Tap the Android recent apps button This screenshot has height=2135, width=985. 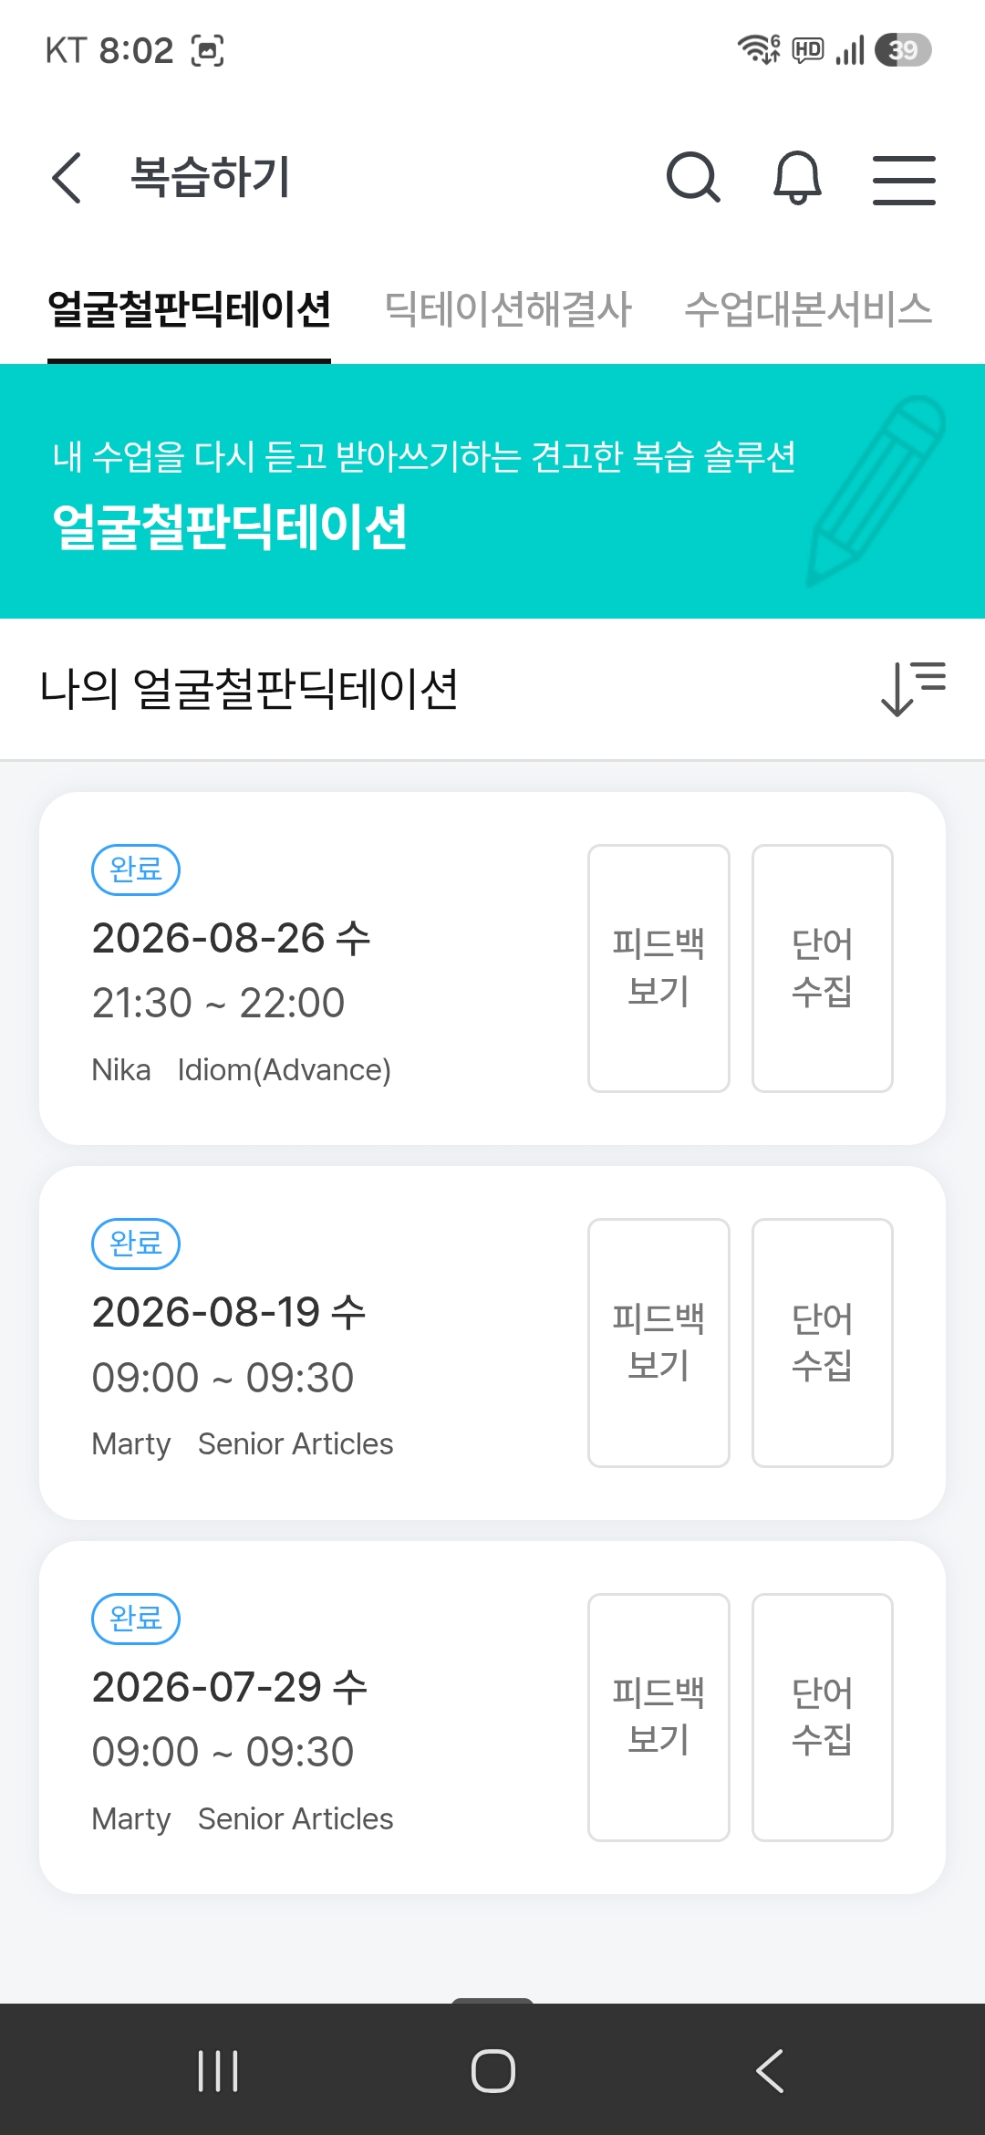tap(218, 2070)
